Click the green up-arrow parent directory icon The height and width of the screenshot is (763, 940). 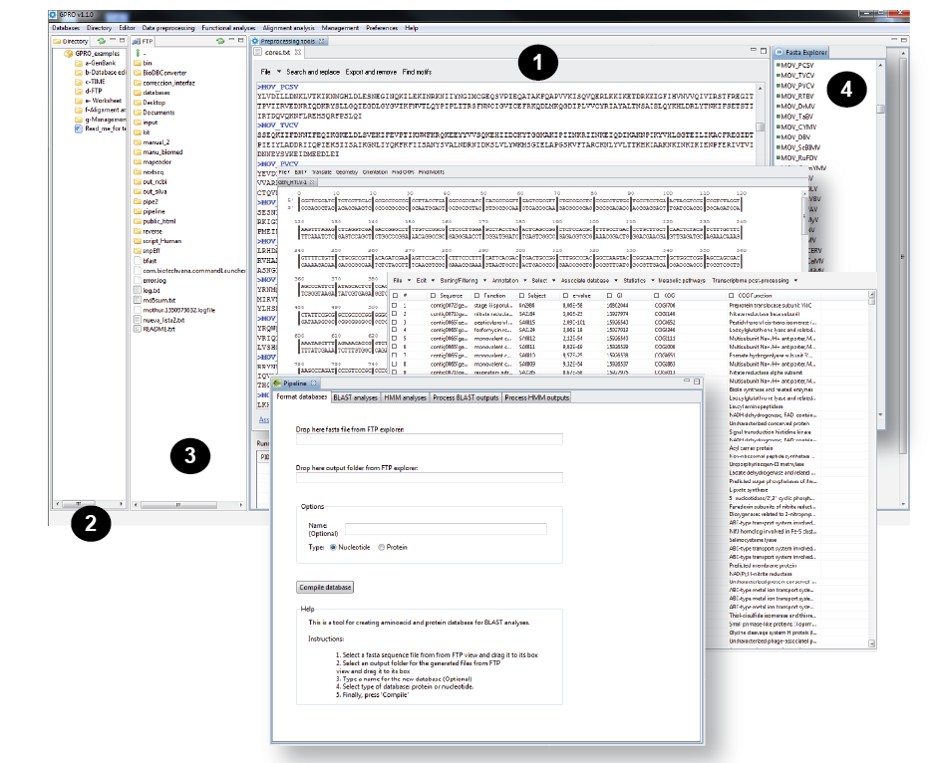[x=138, y=53]
